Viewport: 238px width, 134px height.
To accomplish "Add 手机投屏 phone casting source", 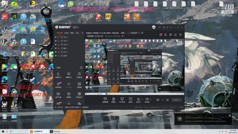I will click(x=122, y=100).
